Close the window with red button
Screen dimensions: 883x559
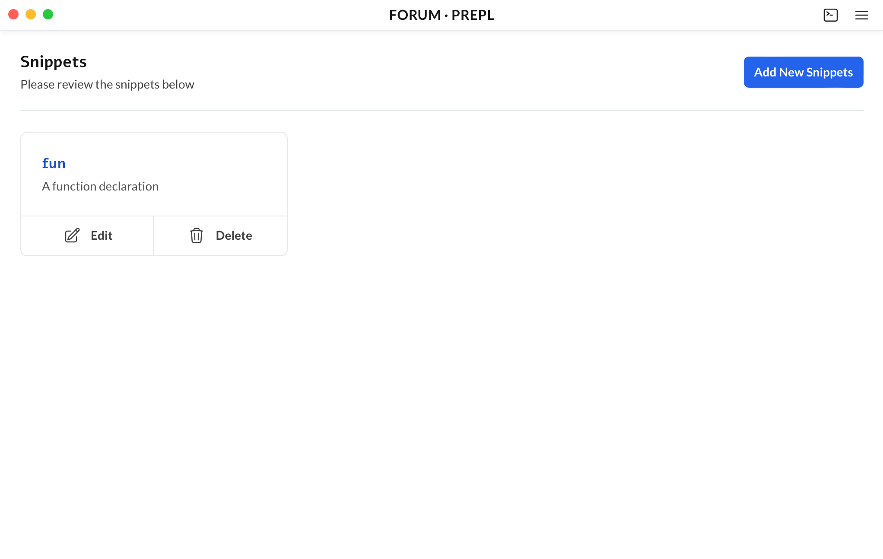pos(13,14)
